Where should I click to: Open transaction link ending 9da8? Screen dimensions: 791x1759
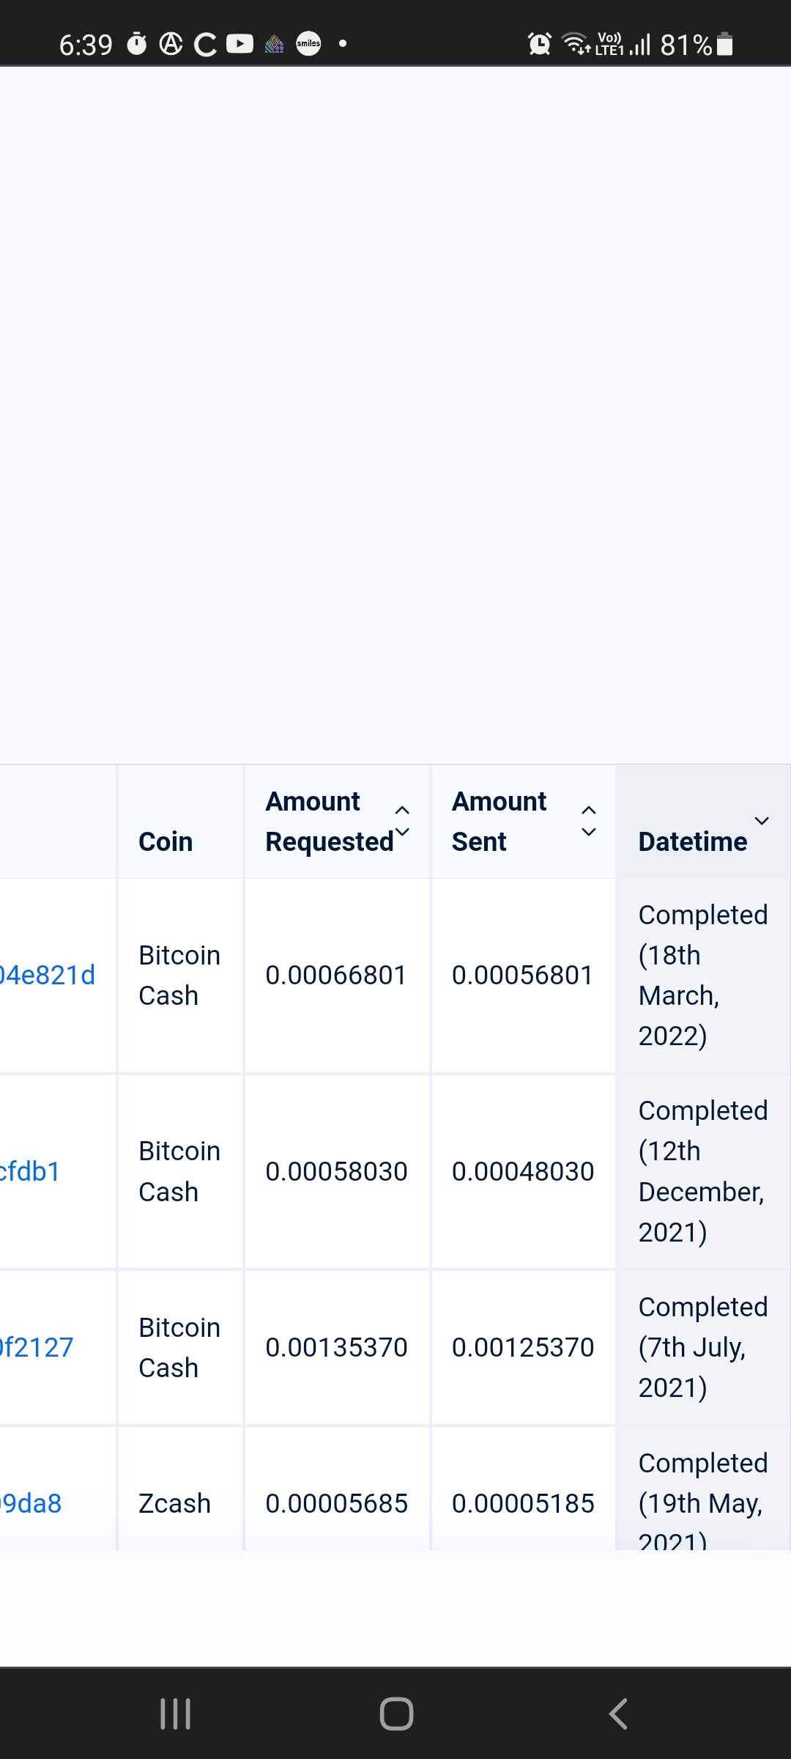[31, 1503]
